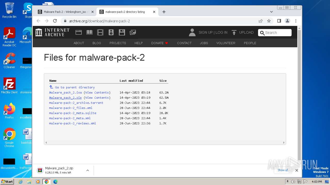Click the upload arrow icon
This screenshot has width=330, height=185.
coord(234,32)
